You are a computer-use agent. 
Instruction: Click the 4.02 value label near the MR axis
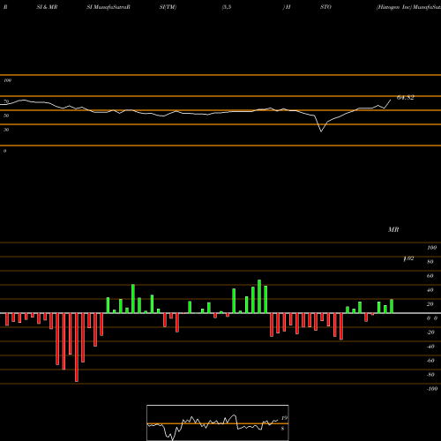click(408, 258)
